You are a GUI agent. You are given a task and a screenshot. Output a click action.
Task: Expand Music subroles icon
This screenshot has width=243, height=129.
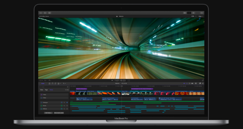(x=64, y=106)
